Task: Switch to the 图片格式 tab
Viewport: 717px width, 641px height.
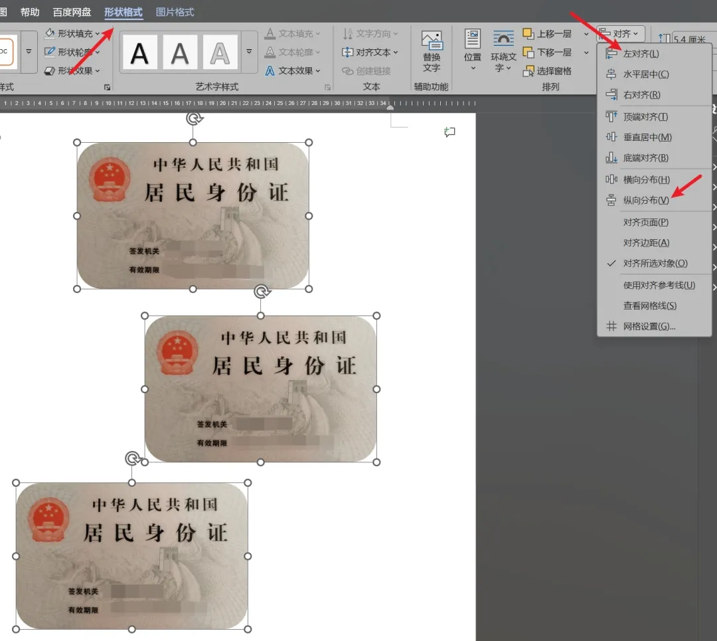Action: tap(175, 12)
